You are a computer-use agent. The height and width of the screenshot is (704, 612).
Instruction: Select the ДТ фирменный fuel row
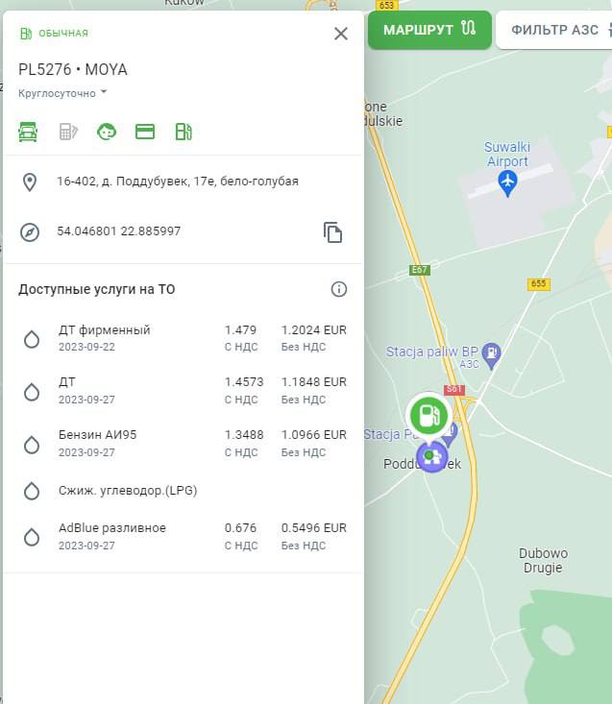coord(183,338)
